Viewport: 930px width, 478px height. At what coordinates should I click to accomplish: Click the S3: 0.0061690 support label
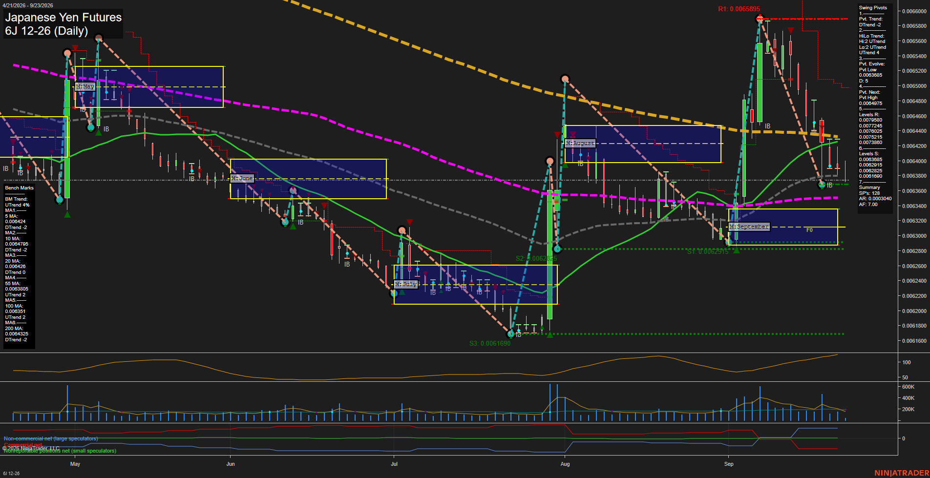490,343
